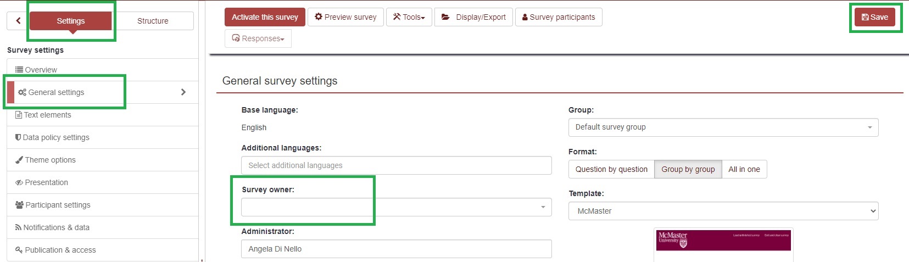Click the Data policy settings shield icon
Image resolution: width=909 pixels, height=262 pixels.
18,137
